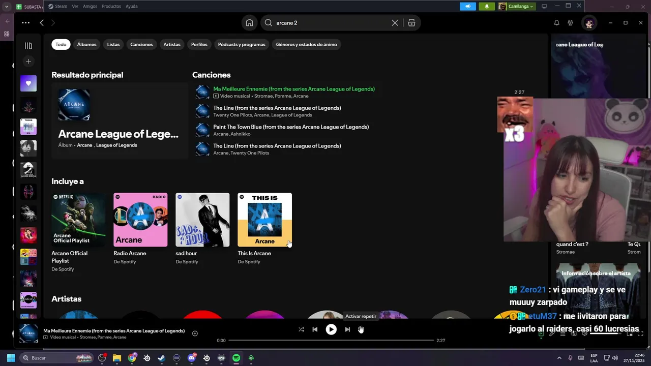This screenshot has height=366, width=651.
Task: Open Ayuda menu in Steam
Action: tap(131, 7)
